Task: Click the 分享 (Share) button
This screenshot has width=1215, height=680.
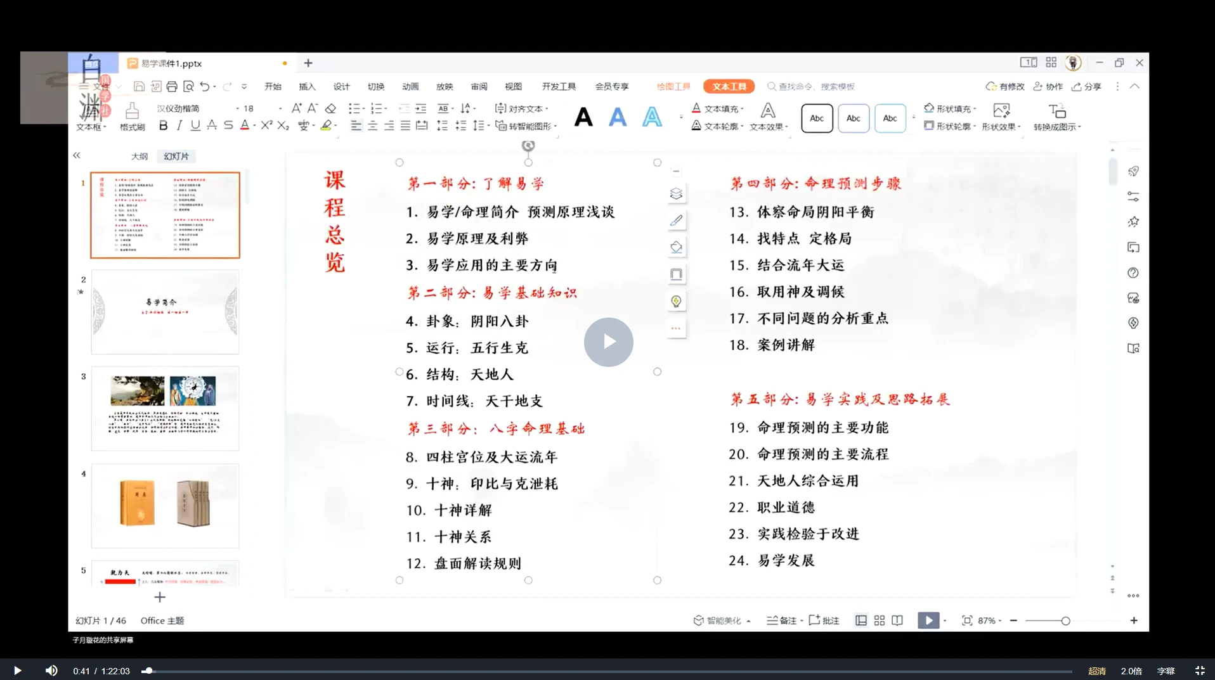Action: (1086, 86)
